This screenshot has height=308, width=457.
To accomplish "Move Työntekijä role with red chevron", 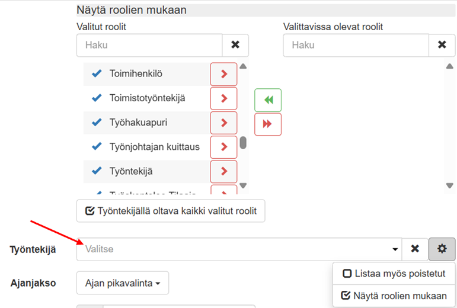I will (223, 171).
